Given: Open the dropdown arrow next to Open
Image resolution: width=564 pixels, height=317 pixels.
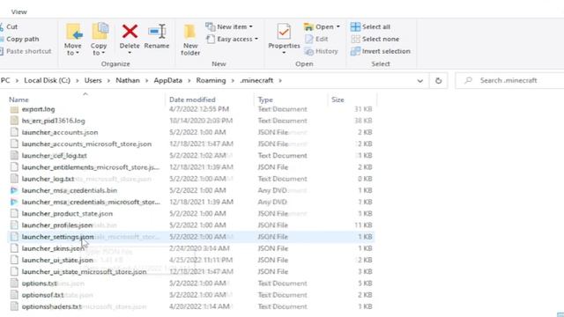Looking at the screenshot, I should click(x=338, y=27).
